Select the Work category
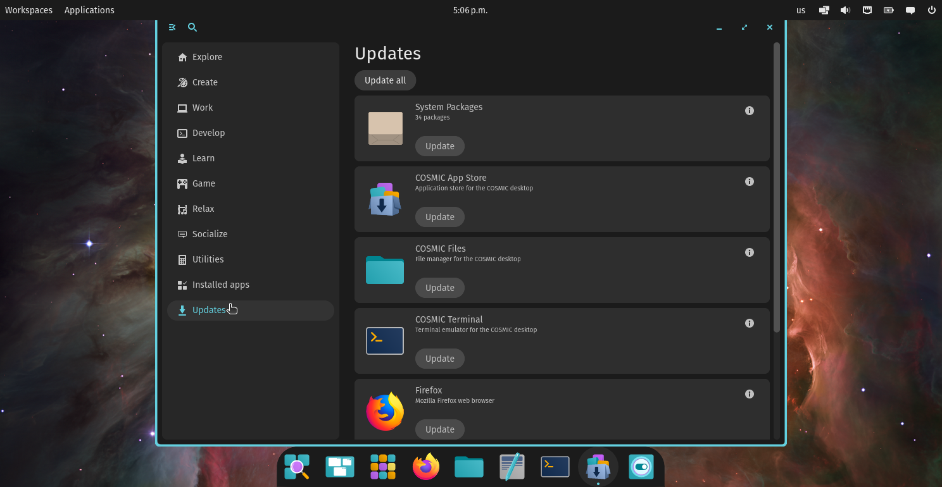 (x=251, y=108)
